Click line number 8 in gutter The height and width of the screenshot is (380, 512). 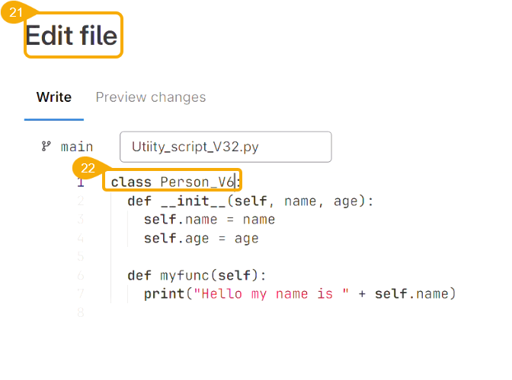click(x=81, y=312)
